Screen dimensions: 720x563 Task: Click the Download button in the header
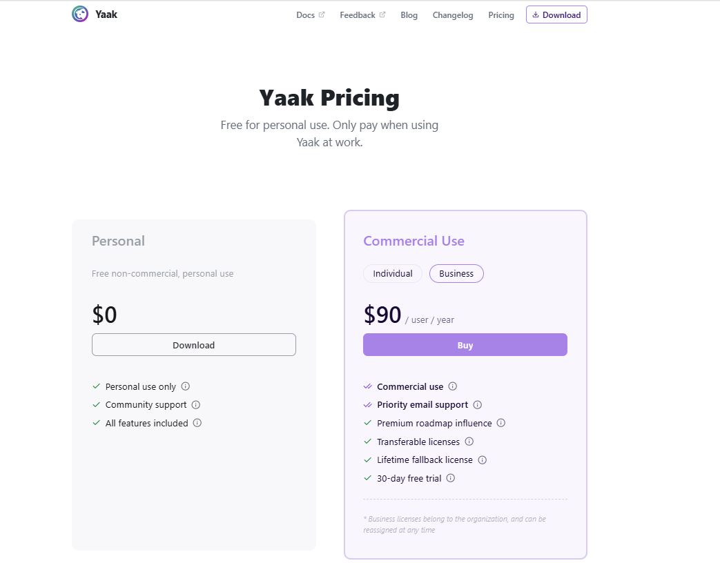tap(556, 14)
